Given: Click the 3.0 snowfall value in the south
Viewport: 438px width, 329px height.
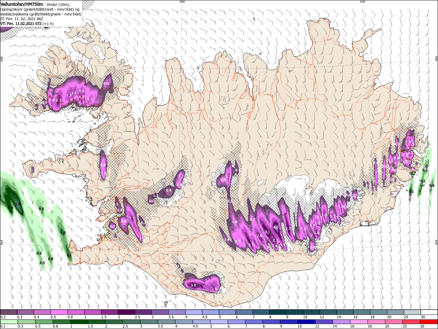Looking at the screenshot, I should [193, 285].
